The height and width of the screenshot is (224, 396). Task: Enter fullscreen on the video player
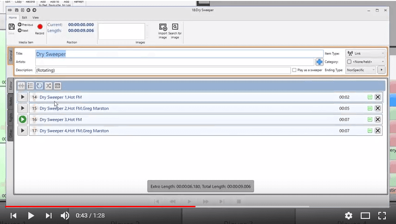382,216
